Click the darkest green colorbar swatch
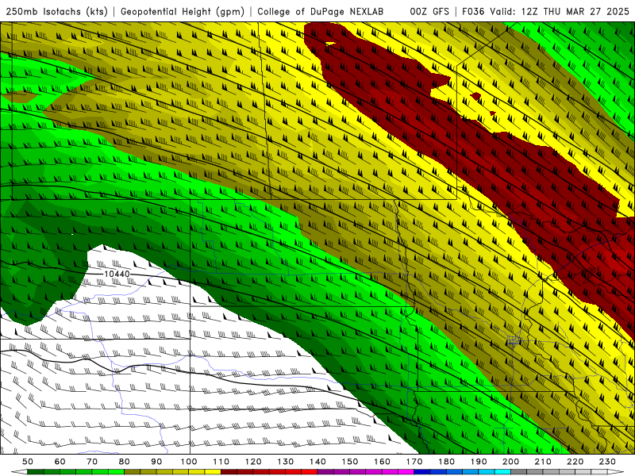The image size is (635, 476). point(36,472)
